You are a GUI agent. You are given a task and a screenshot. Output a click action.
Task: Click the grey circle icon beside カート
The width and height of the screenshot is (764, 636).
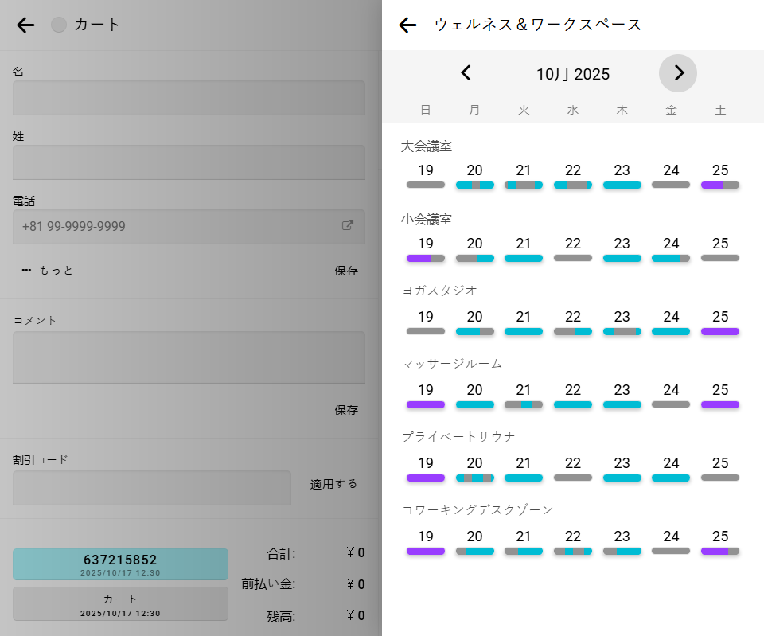coord(59,25)
